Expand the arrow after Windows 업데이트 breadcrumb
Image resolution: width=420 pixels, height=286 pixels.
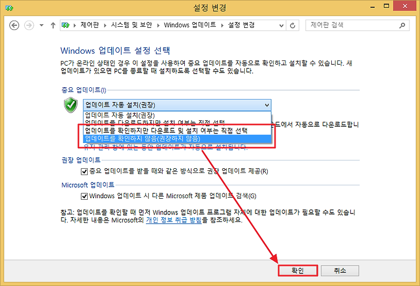pyautogui.click(x=222, y=25)
